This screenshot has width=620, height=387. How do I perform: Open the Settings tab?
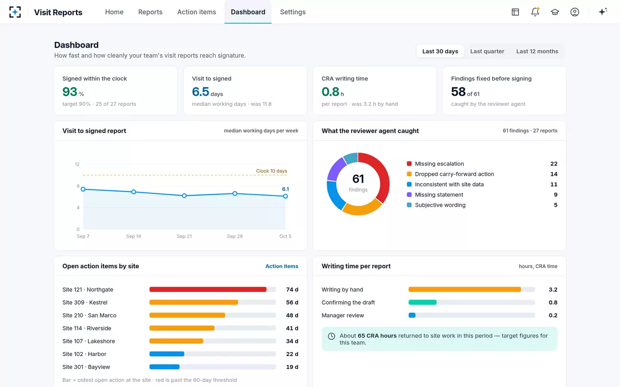click(293, 12)
